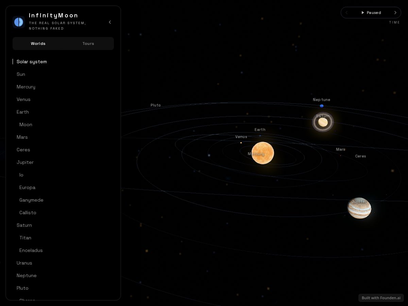
Task: Click the Earth label in the scene
Action: pos(260,130)
